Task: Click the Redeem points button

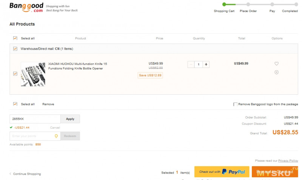Action: [70, 136]
